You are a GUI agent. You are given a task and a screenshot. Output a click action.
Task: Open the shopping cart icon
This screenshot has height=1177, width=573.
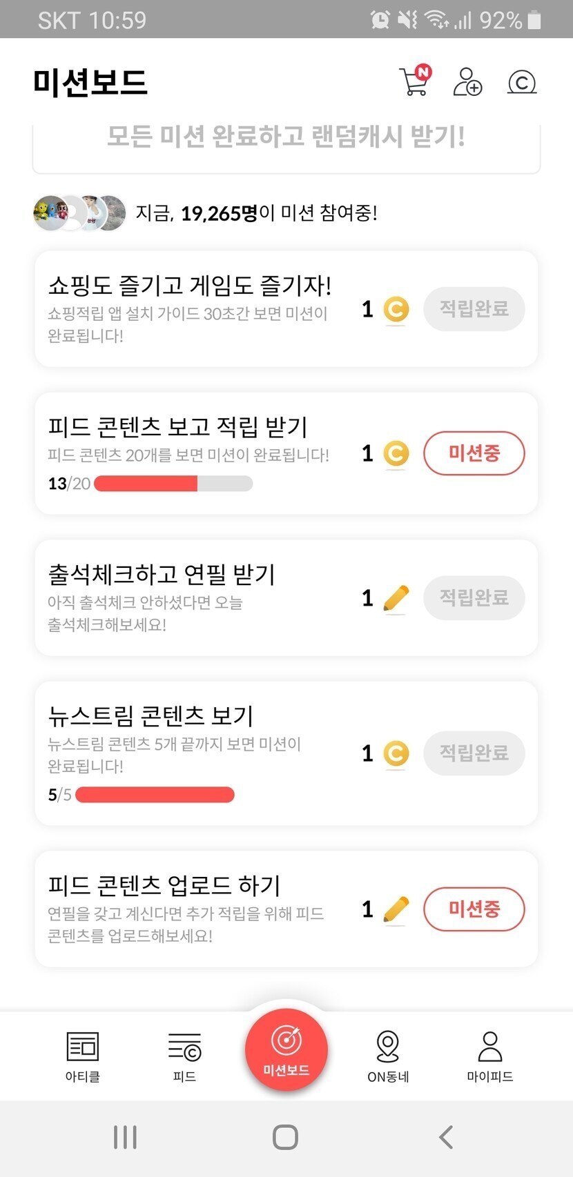pos(414,81)
